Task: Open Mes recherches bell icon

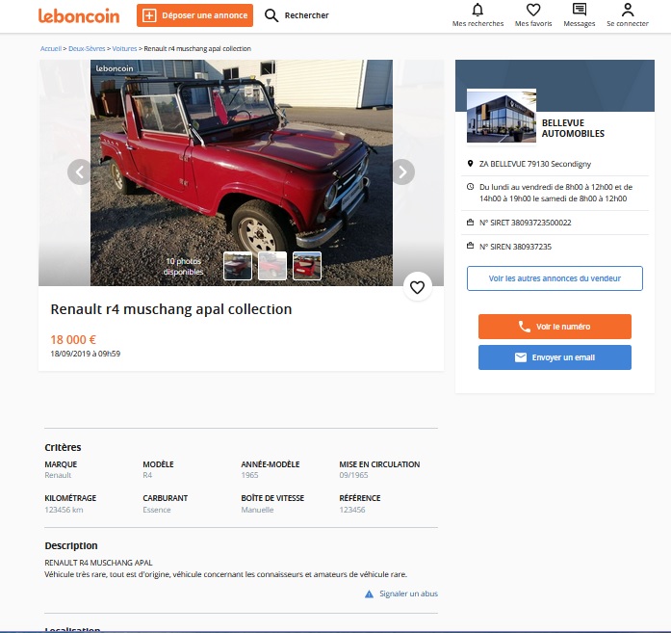Action: point(477,10)
